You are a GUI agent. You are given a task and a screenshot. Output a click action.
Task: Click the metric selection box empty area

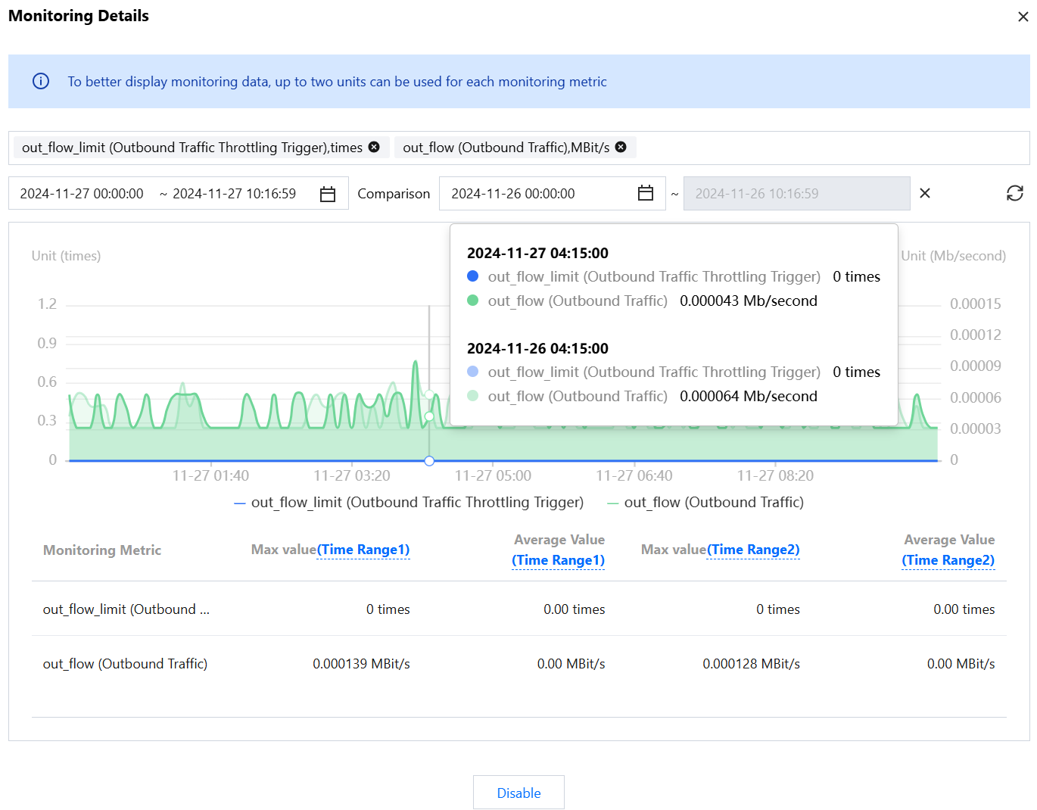(833, 148)
